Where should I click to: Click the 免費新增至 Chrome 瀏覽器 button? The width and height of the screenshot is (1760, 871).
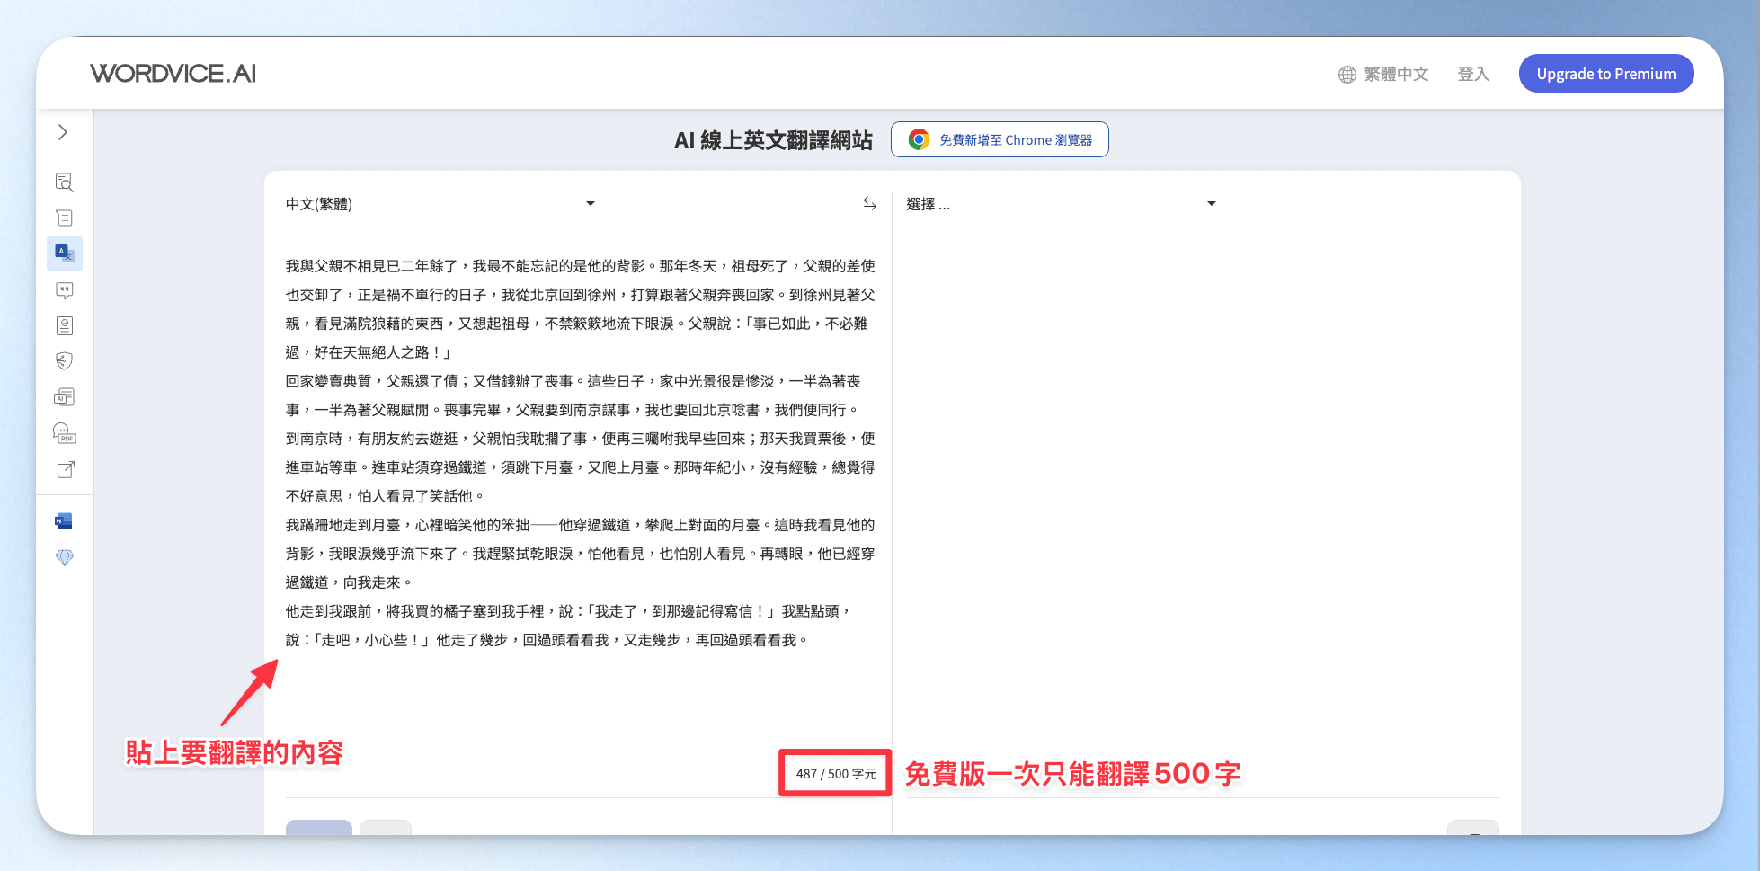coord(1000,139)
